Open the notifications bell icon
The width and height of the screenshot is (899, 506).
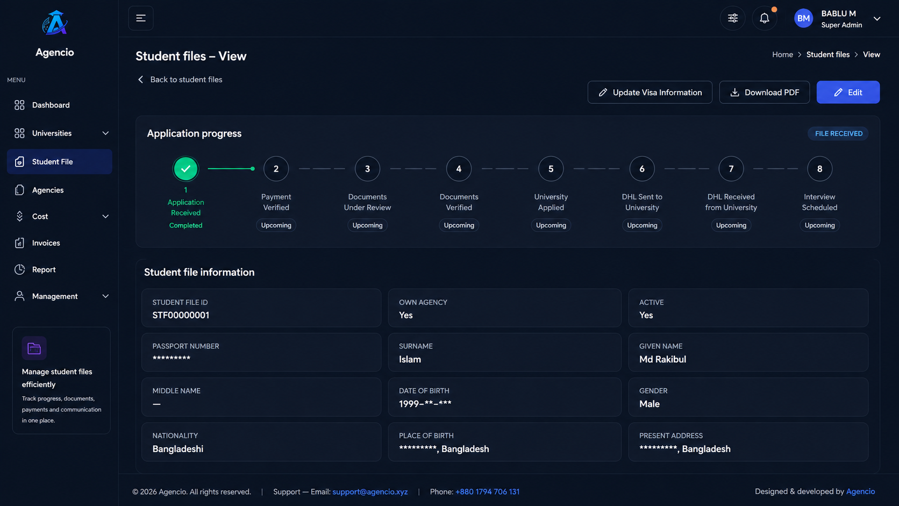764,18
